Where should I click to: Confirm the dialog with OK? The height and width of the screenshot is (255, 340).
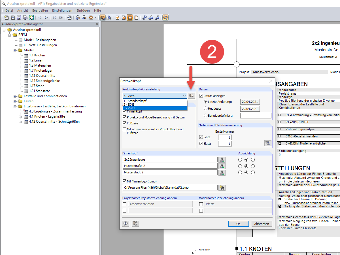(239, 224)
